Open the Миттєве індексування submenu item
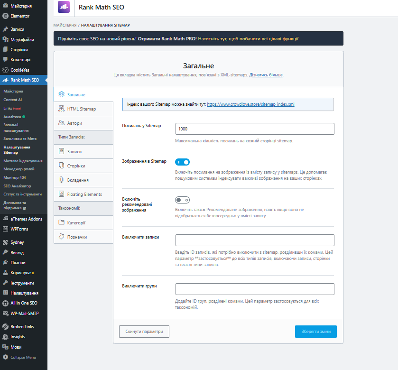 pyautogui.click(x=23, y=161)
